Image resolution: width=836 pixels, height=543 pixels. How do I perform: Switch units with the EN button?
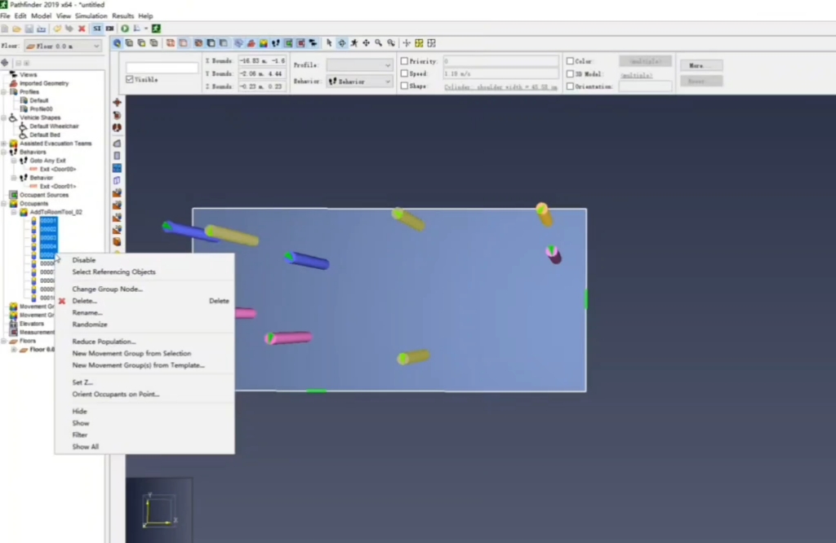click(110, 29)
